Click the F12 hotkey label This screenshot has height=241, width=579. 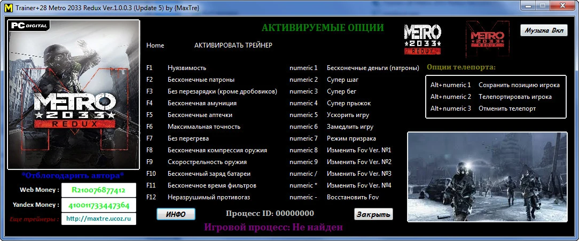click(x=151, y=197)
